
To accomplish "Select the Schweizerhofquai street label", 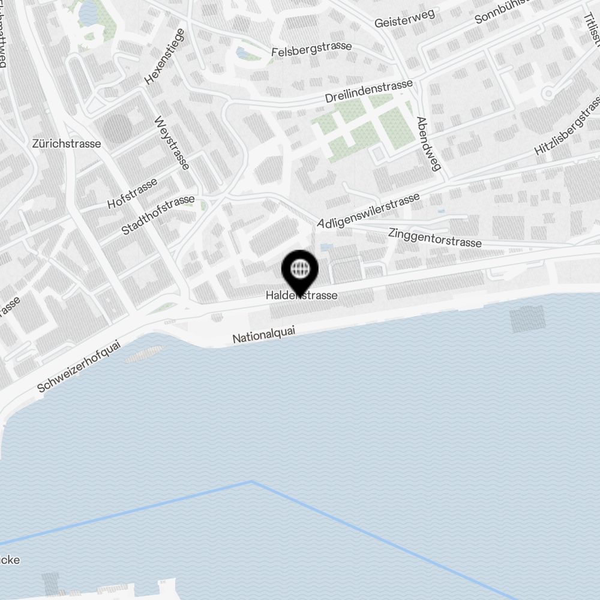I will tap(79, 366).
